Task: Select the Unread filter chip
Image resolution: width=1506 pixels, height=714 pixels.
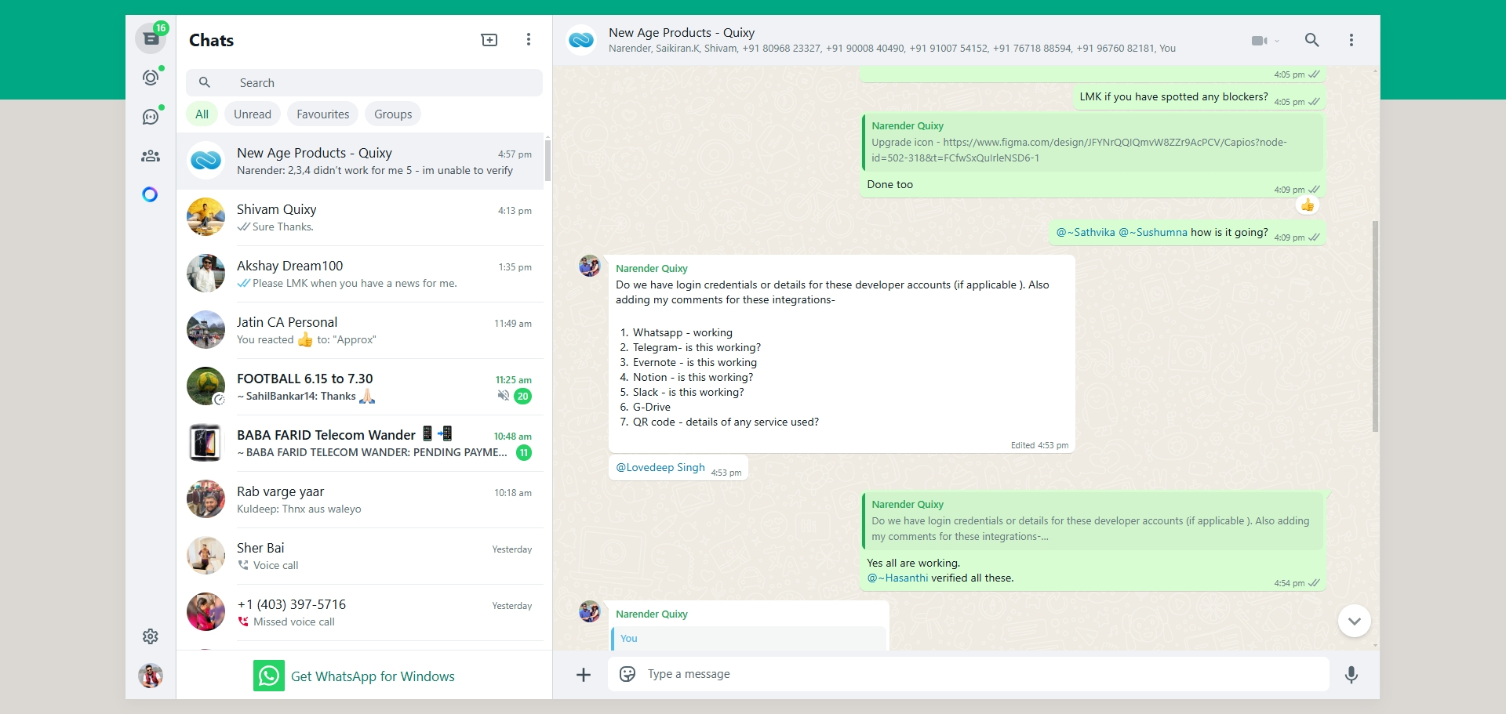Action: (253, 114)
